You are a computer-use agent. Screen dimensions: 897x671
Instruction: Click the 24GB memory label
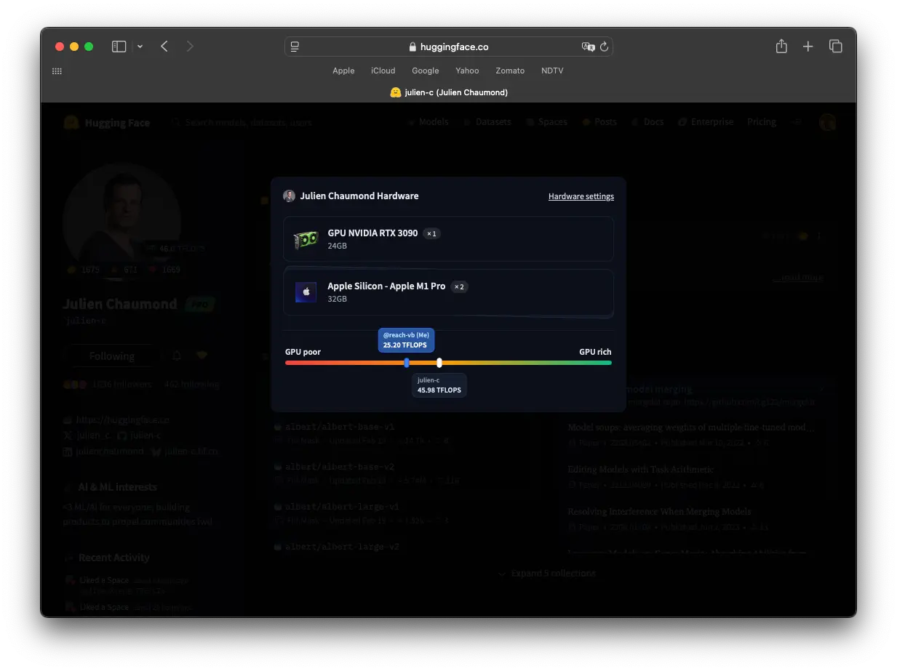(337, 246)
